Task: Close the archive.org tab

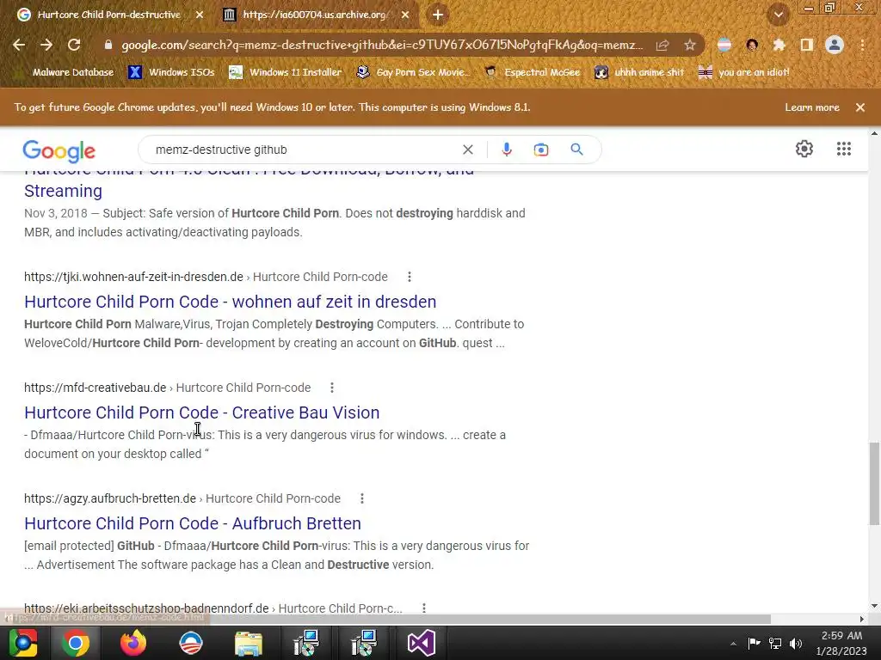Action: [x=405, y=15]
